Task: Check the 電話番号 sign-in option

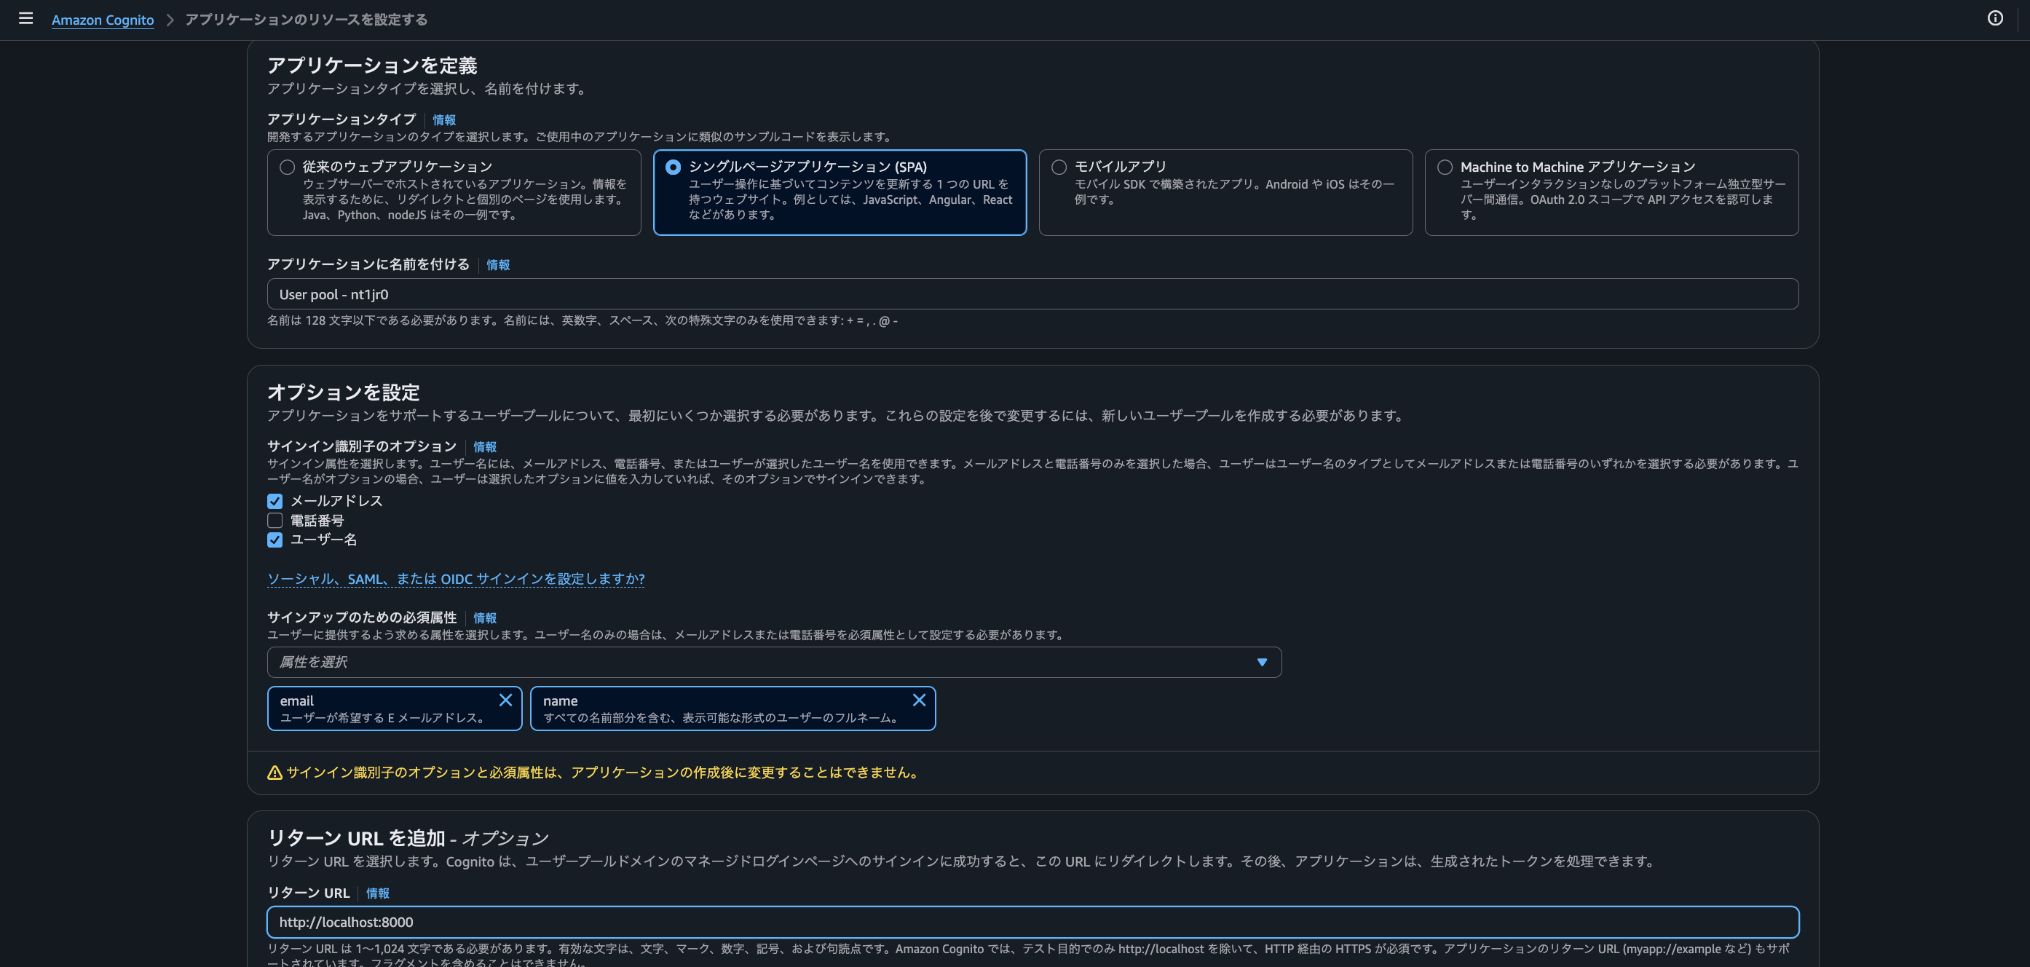Action: pyautogui.click(x=275, y=520)
